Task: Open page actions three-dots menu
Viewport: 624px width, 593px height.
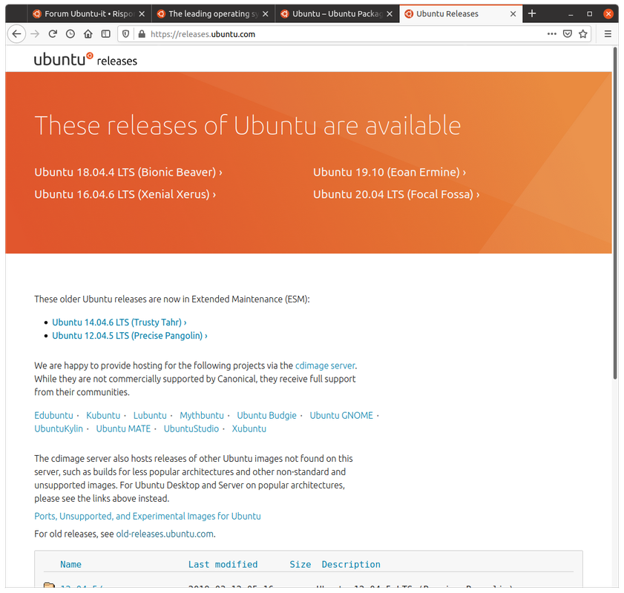Action: coord(551,34)
